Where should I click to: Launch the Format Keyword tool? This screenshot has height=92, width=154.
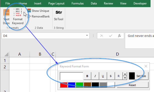18,17
